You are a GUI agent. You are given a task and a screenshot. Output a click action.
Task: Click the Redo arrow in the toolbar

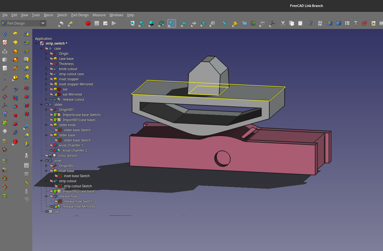70,23
